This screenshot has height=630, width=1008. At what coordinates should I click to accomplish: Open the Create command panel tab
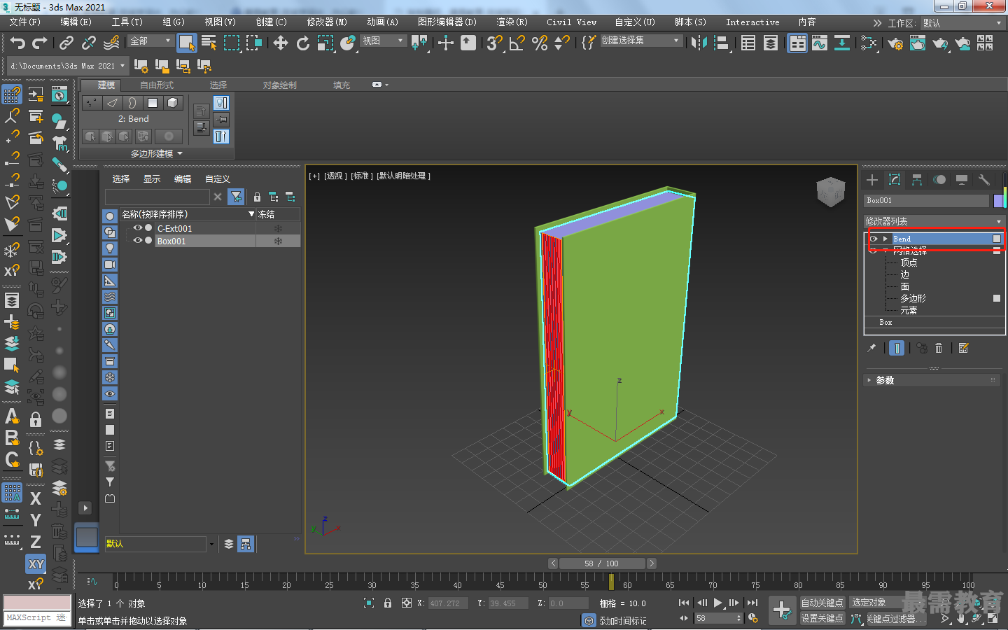coord(872,180)
